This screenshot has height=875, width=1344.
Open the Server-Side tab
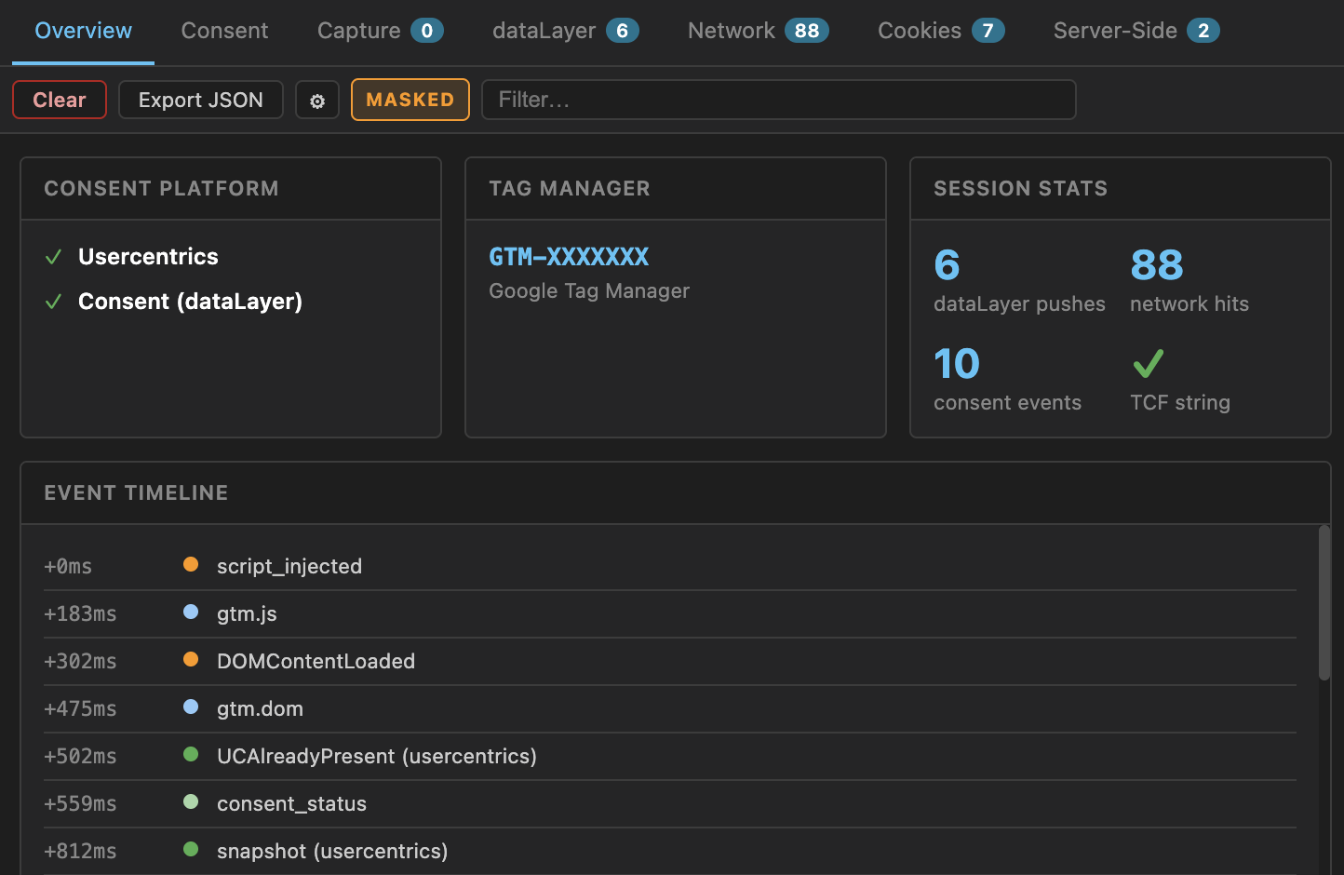pyautogui.click(x=1136, y=31)
